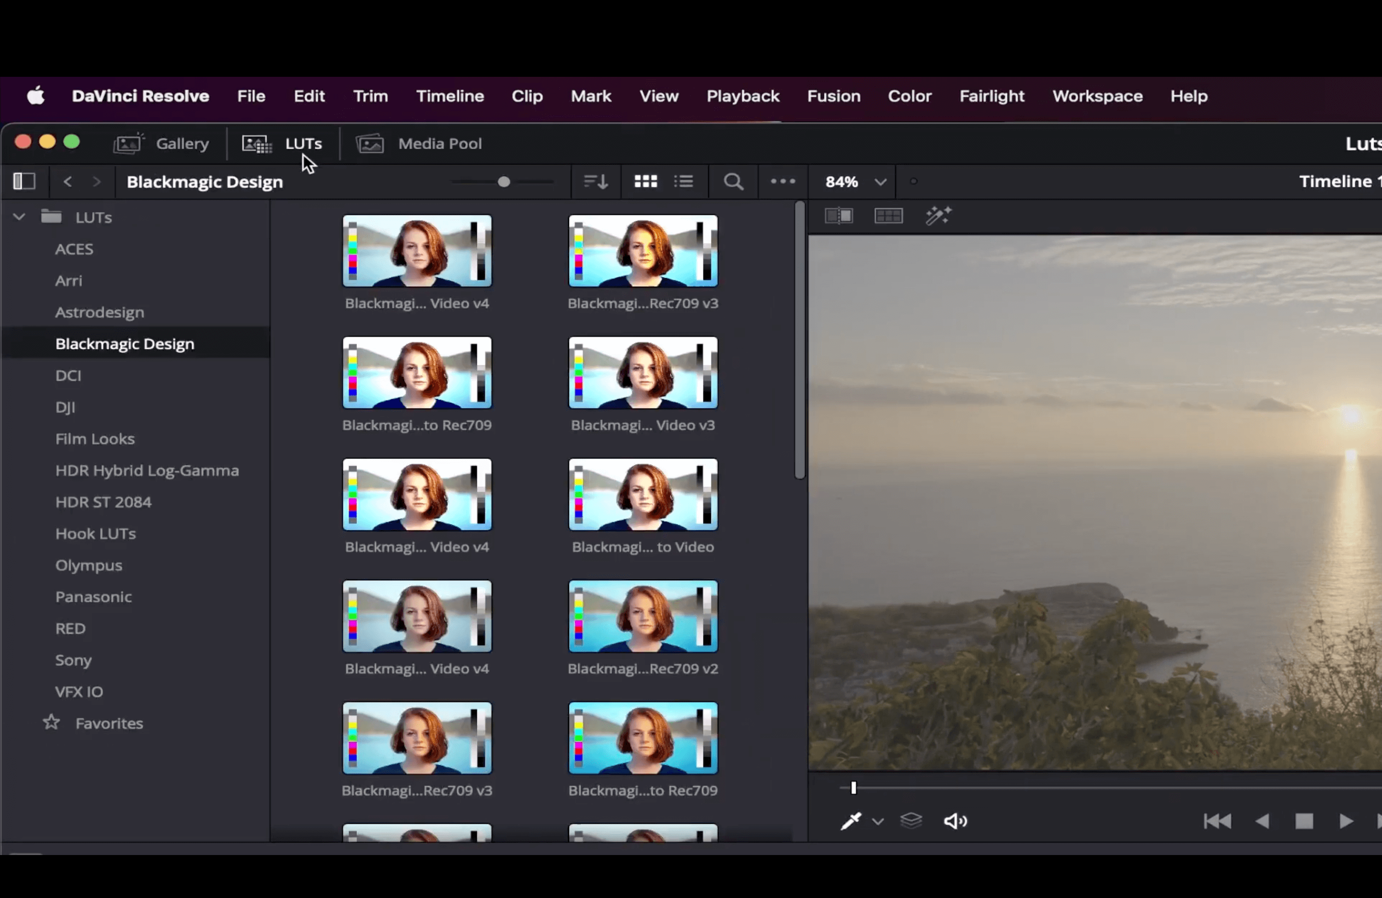This screenshot has width=1382, height=898.
Task: Select the grid view icon
Action: point(646,182)
